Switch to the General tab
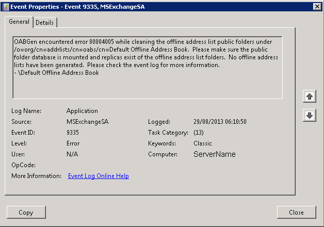 19,22
